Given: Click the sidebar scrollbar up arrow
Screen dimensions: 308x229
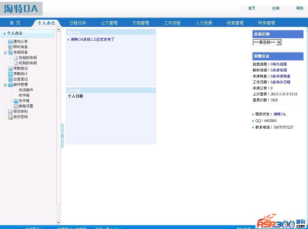Looking at the screenshot, I should pos(58,30).
